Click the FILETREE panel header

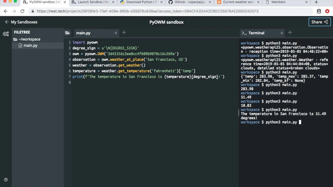click(x=22, y=32)
